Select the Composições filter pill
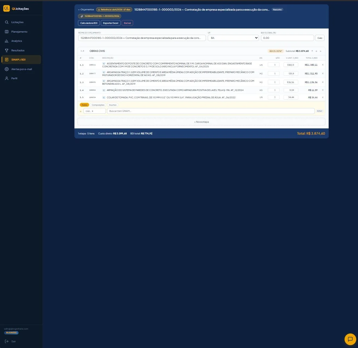Viewport: 358px width, 348px height. point(98,105)
